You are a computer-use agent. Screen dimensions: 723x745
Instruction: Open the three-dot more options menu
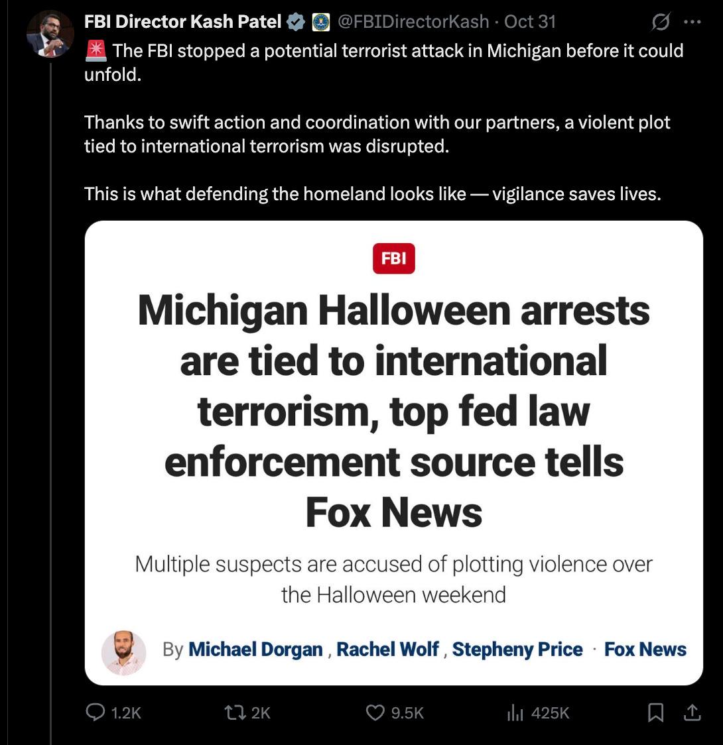pos(692,21)
